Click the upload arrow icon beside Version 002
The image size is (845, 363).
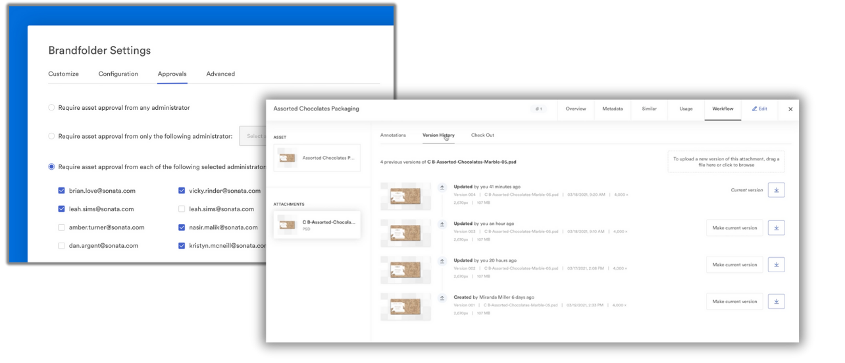442,261
